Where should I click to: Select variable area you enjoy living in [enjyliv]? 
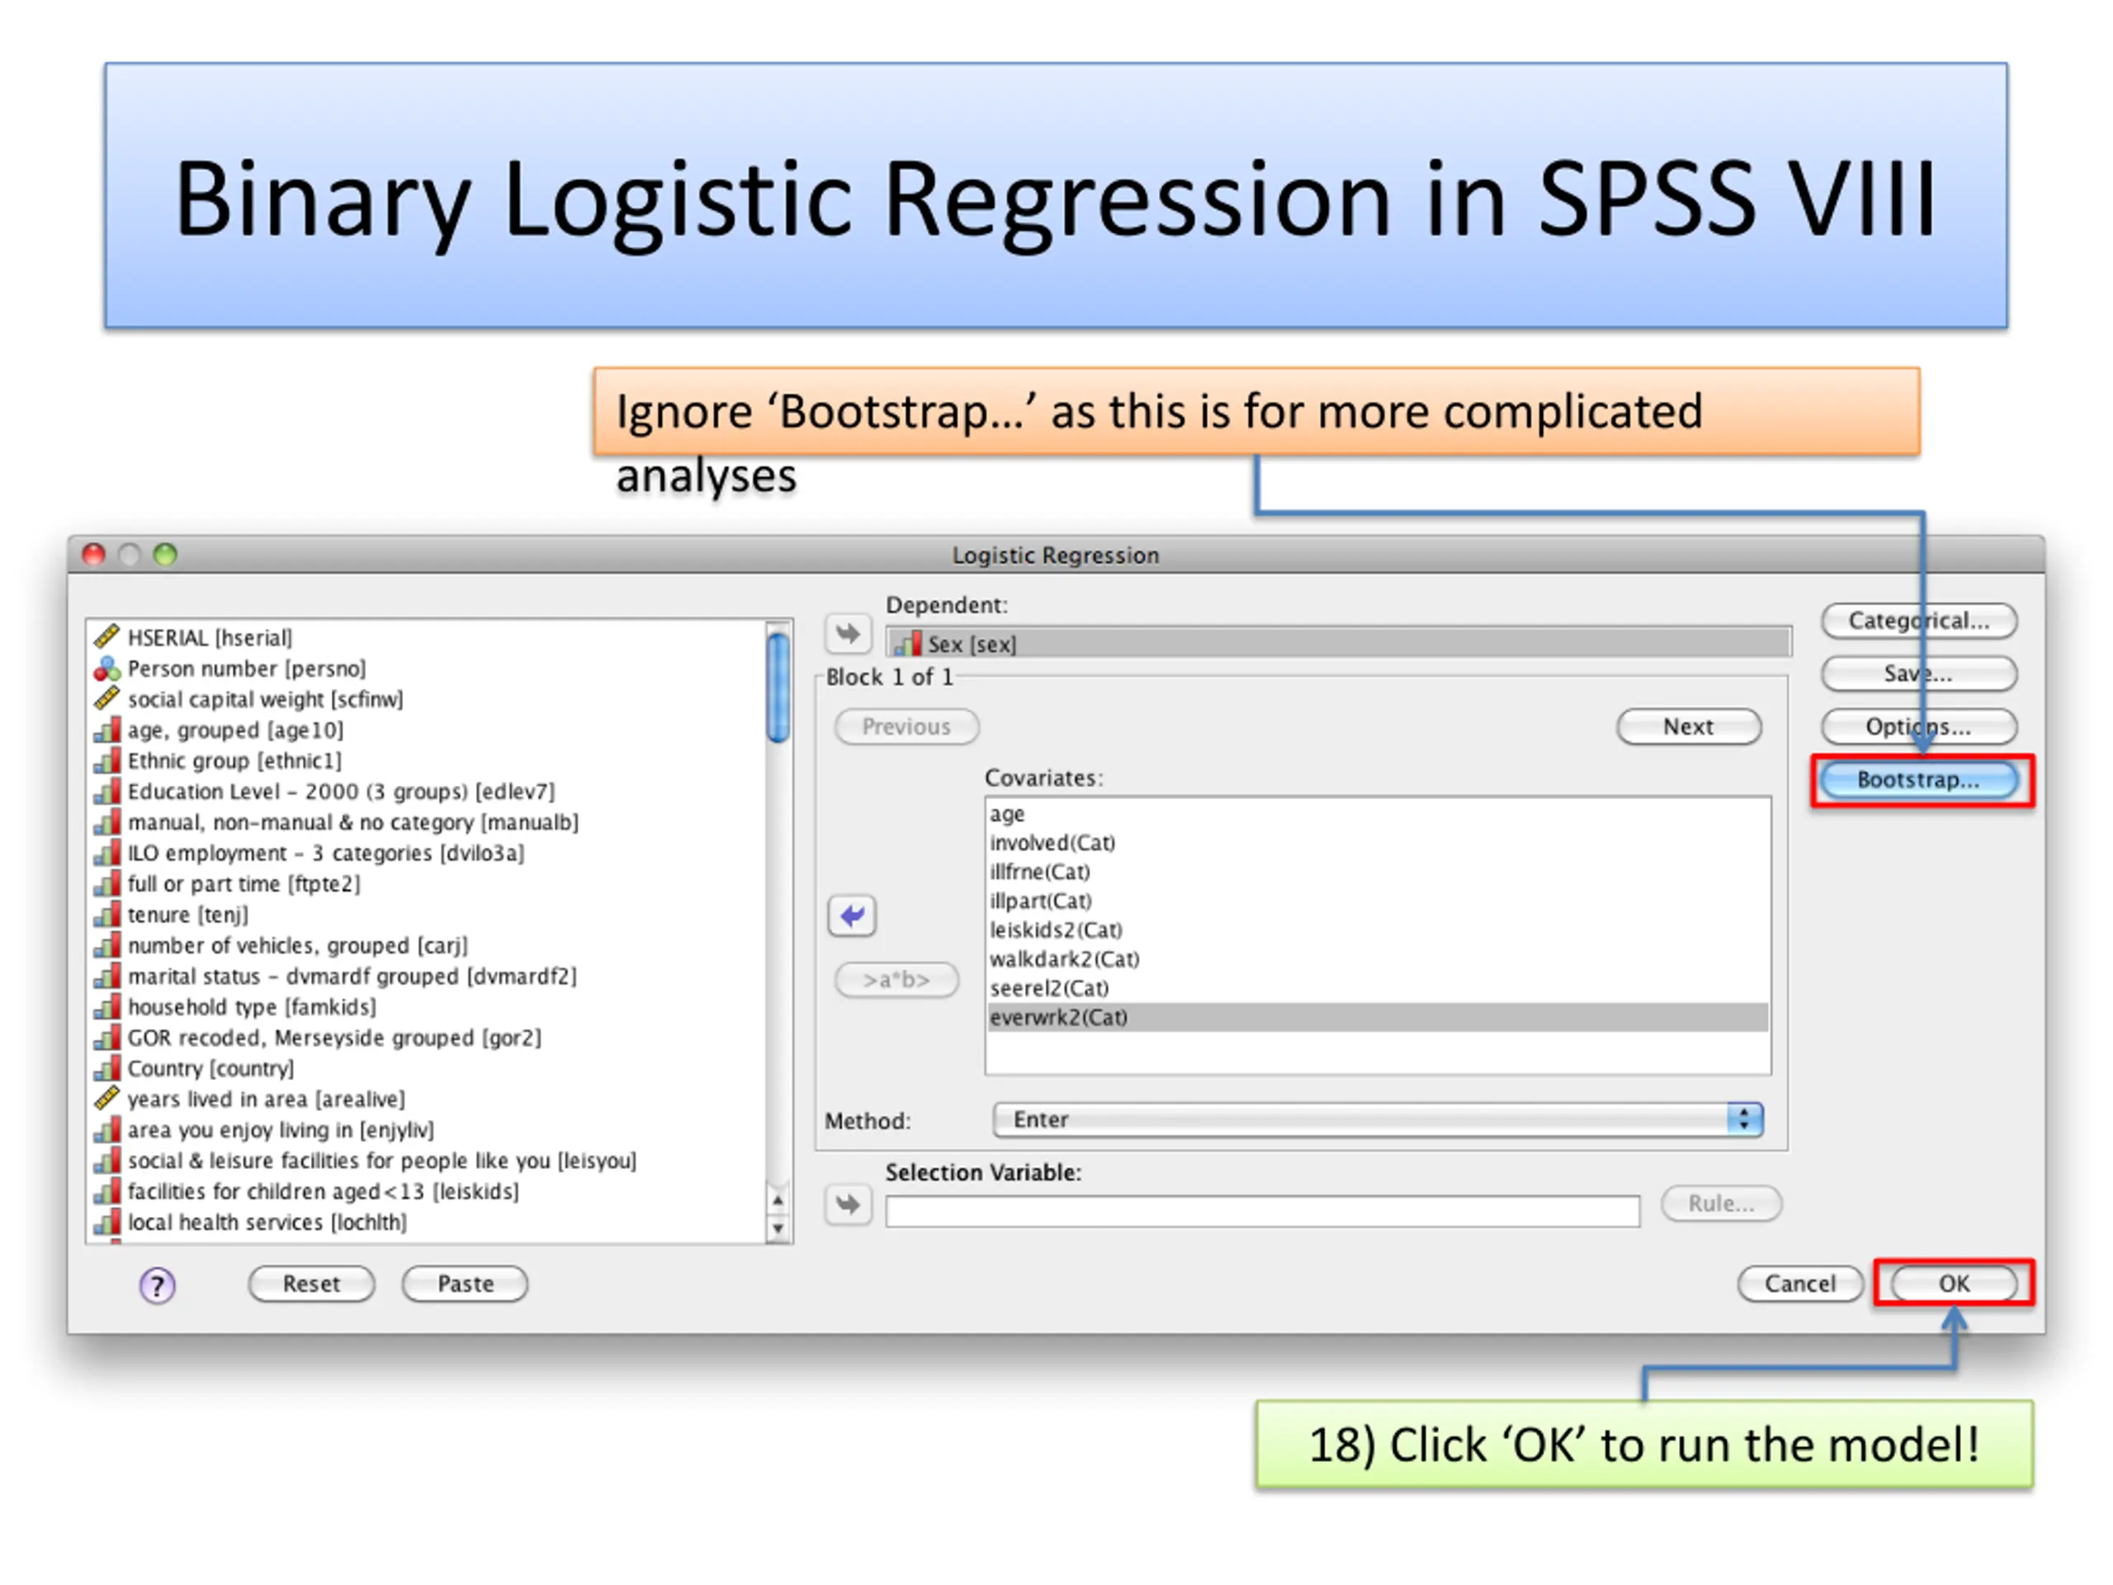point(427,1130)
